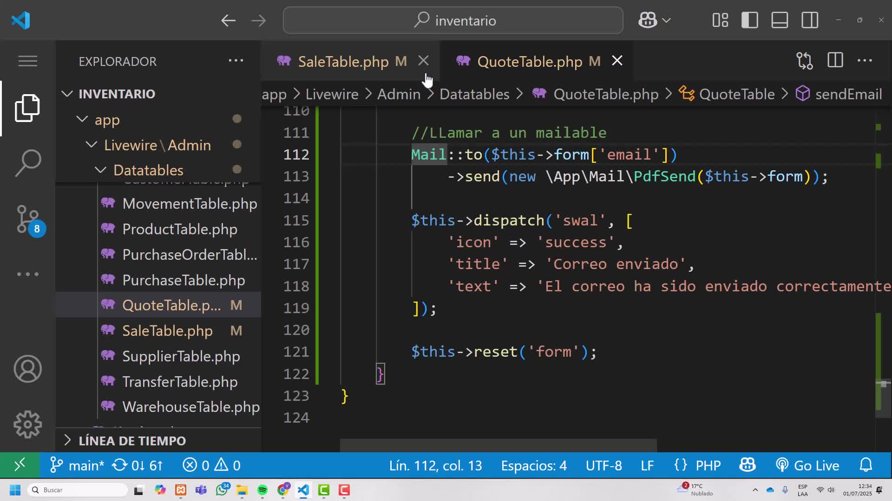Image resolution: width=892 pixels, height=501 pixels.
Task: Synchronize changes 0↓ 6↑ in status bar
Action: tap(138, 465)
